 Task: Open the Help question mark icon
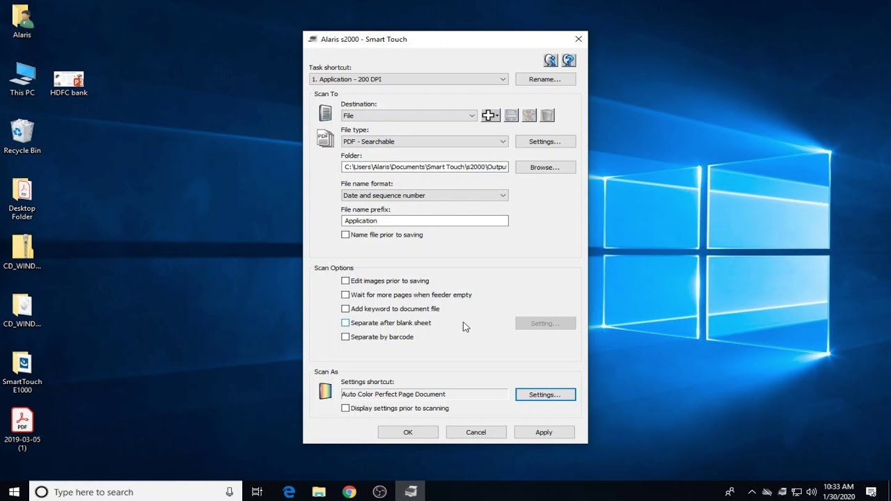pos(569,61)
